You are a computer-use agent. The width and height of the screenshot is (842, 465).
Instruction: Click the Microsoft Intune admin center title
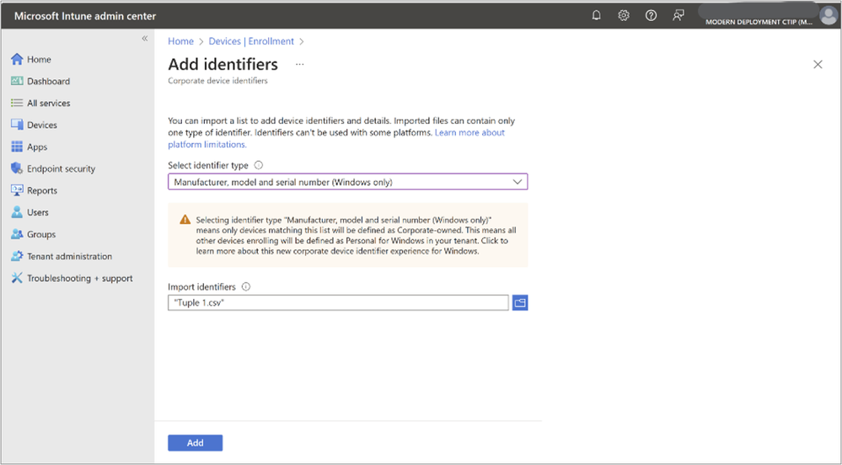85,16
